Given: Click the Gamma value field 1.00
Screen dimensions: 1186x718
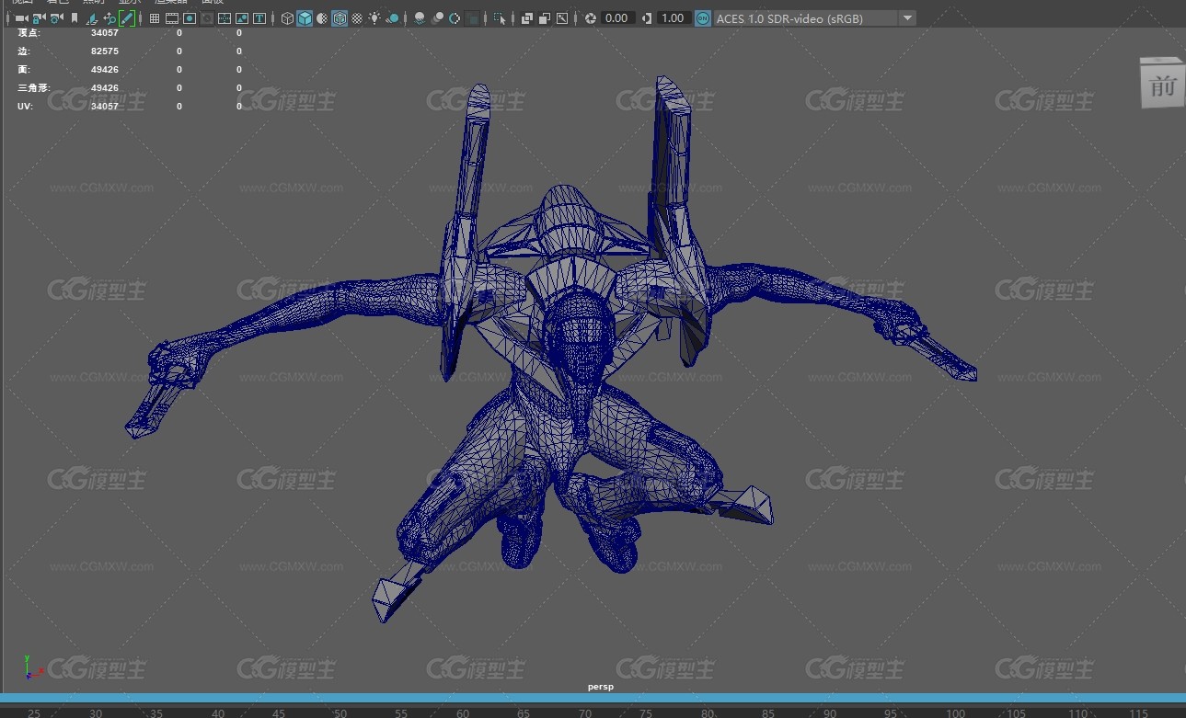Looking at the screenshot, I should pyautogui.click(x=673, y=18).
